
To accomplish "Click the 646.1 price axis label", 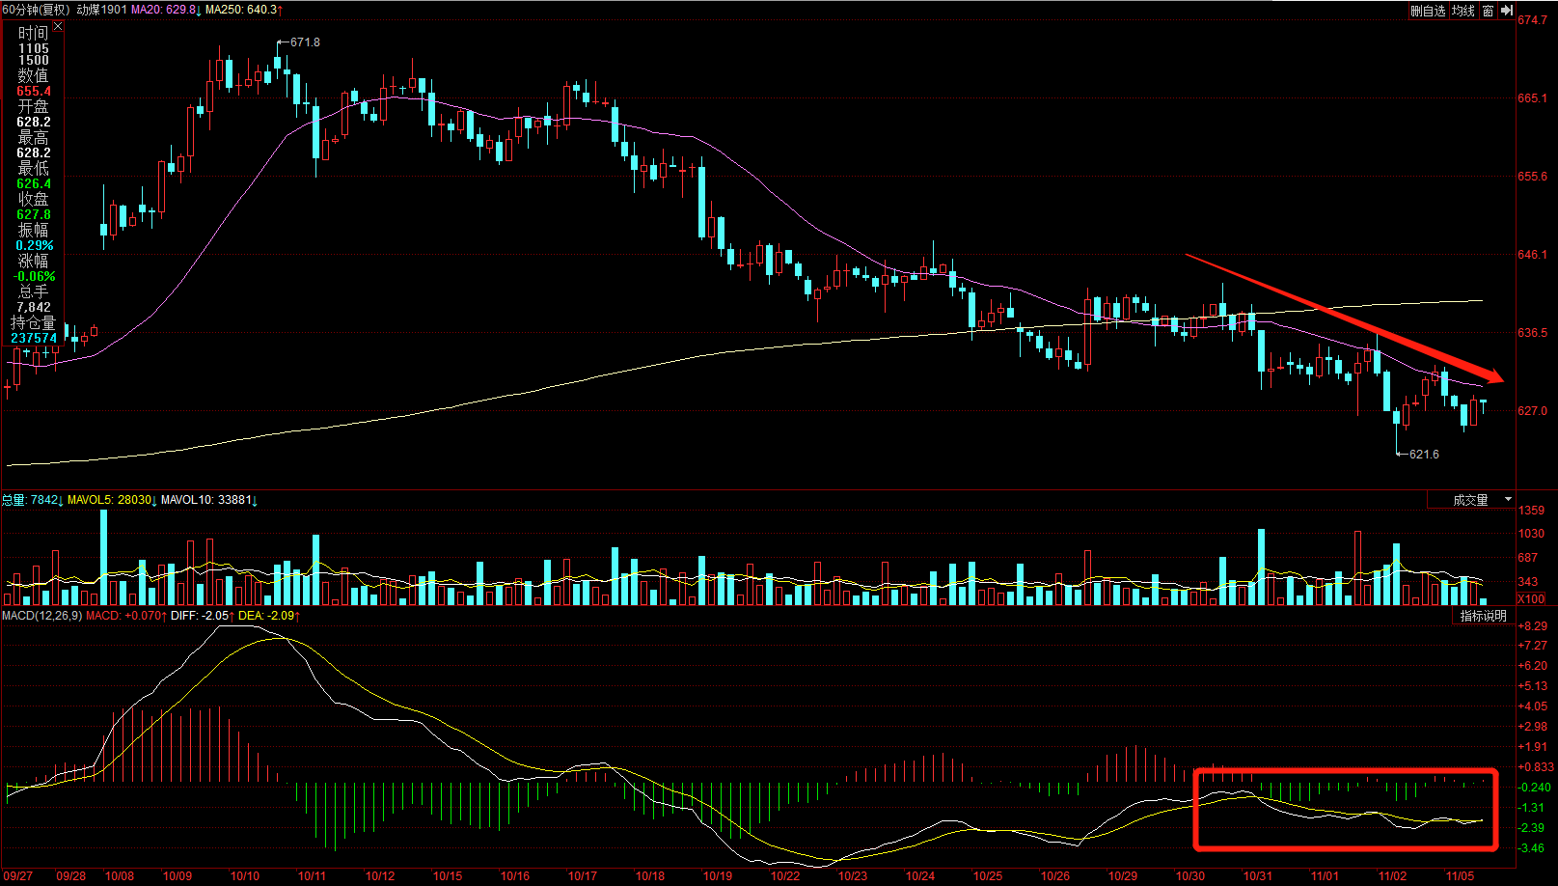I will click(x=1532, y=255).
